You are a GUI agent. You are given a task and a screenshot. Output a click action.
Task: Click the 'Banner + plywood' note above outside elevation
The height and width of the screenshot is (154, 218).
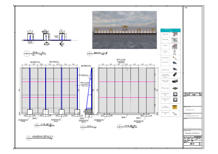(x=121, y=61)
